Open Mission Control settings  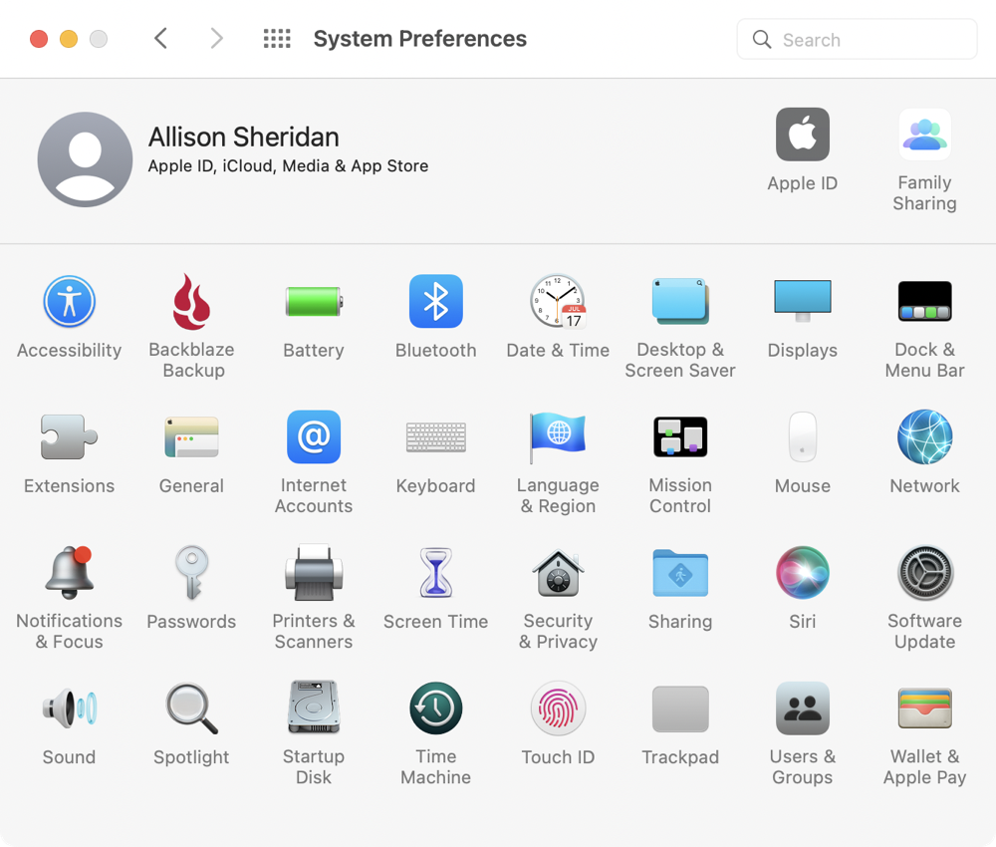click(x=679, y=437)
